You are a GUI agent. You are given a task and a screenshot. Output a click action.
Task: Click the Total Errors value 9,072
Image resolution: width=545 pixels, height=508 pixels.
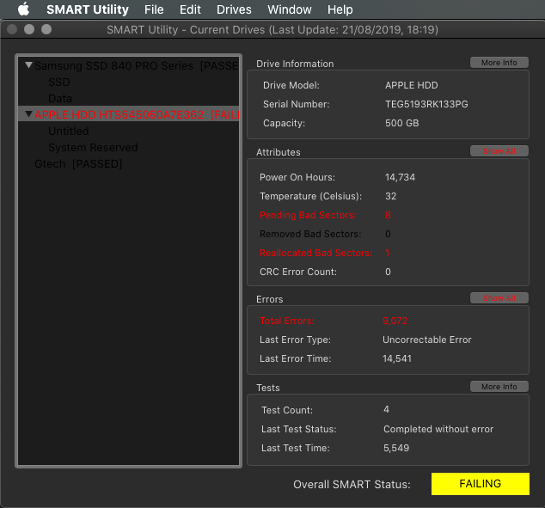pyautogui.click(x=395, y=321)
